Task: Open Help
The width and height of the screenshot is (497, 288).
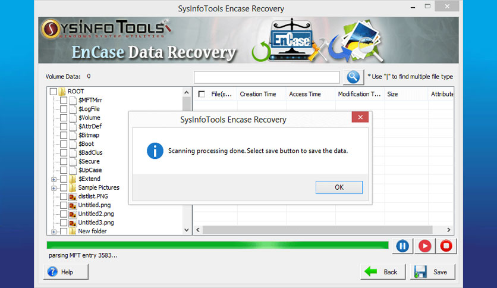Action: 66,272
